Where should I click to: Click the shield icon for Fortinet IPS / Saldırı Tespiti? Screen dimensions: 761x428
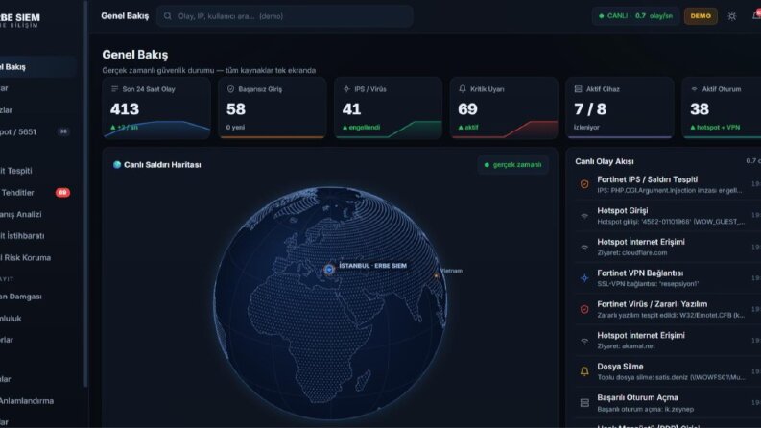coord(584,184)
